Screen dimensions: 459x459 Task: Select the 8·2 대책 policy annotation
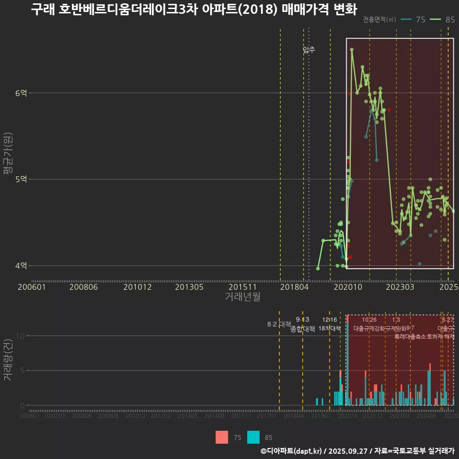(x=279, y=324)
